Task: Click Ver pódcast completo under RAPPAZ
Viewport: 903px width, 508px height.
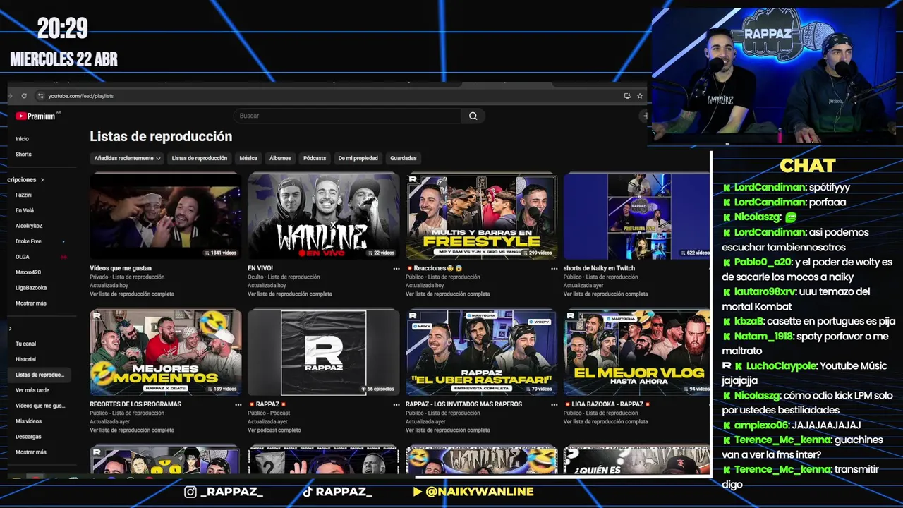Action: pos(274,430)
